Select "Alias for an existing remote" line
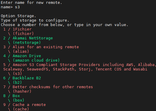This screenshot has width=156, height=111. click(x=46, y=47)
